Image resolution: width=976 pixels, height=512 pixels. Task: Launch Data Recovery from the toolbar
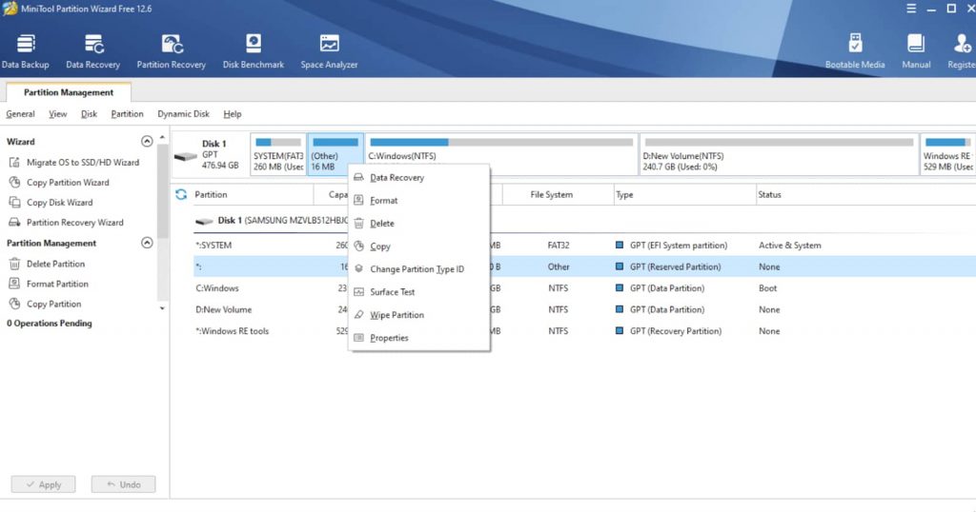[x=92, y=51]
